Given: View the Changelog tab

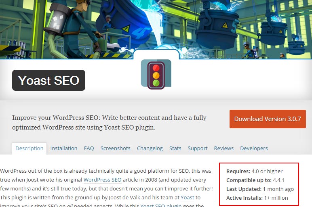Looking at the screenshot, I should [150, 148].
